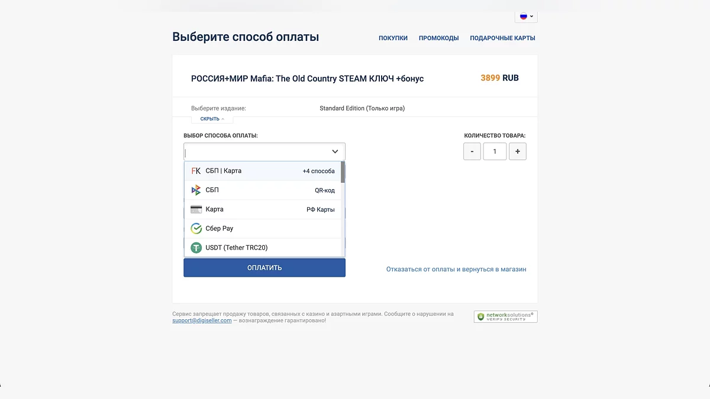Focus the quantity input field
This screenshot has width=710, height=399.
click(495, 151)
